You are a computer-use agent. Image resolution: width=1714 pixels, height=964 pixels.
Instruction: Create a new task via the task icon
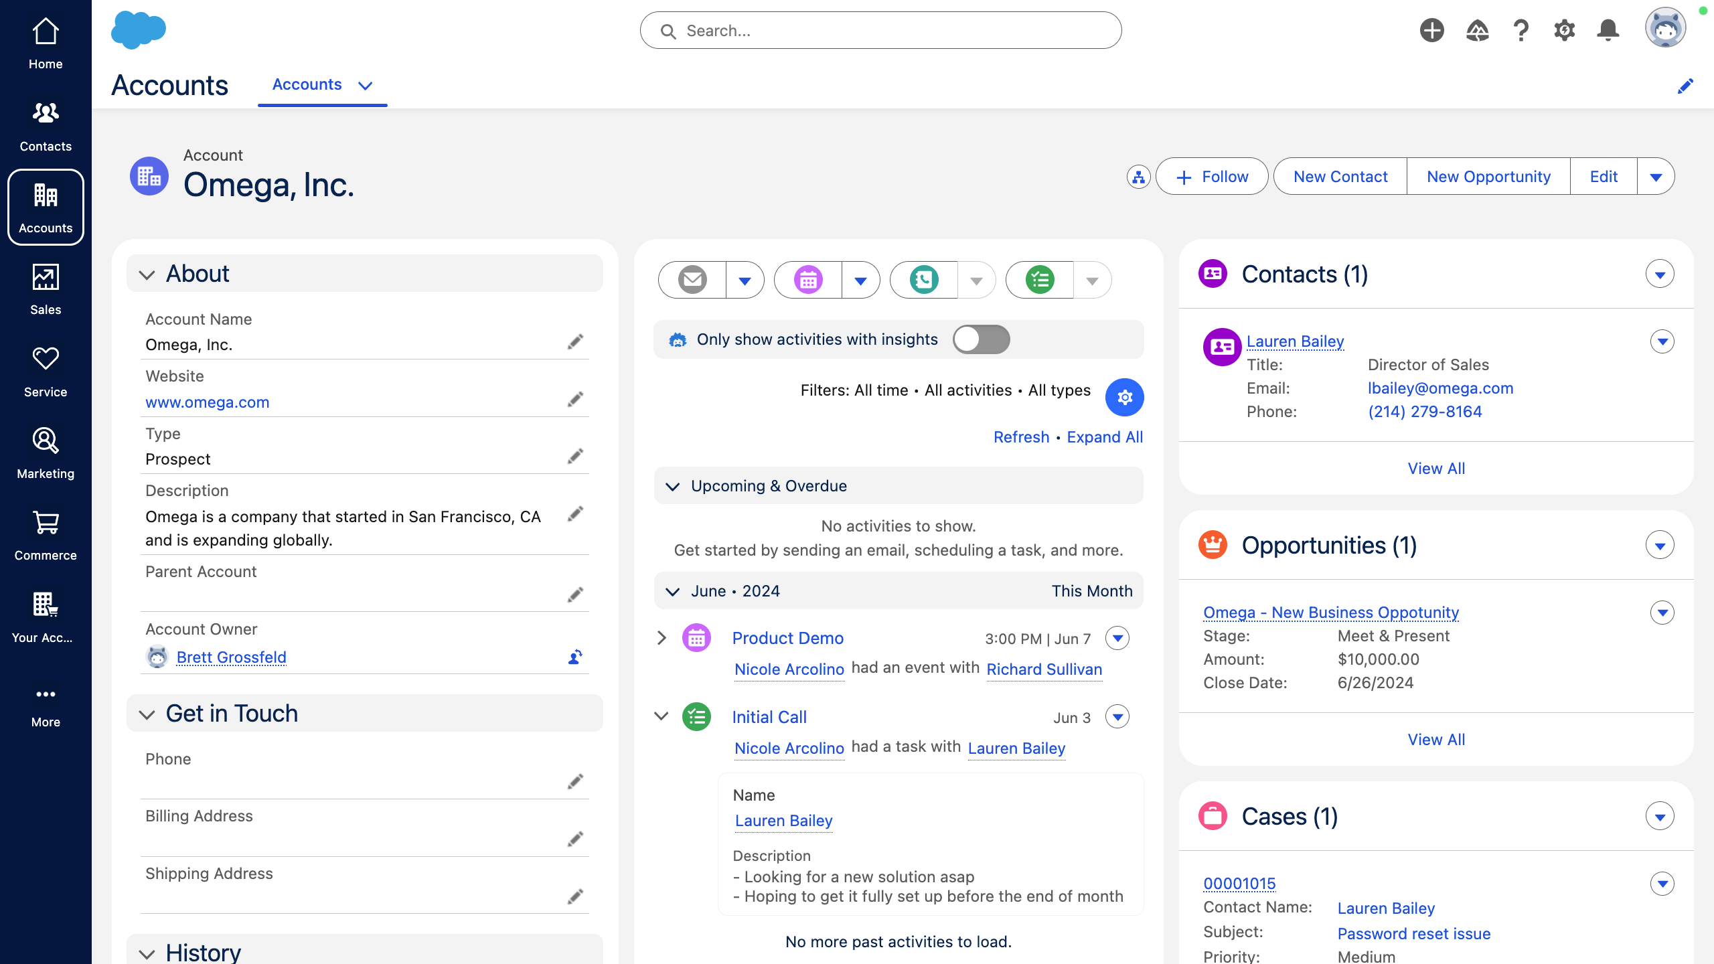coord(1038,280)
